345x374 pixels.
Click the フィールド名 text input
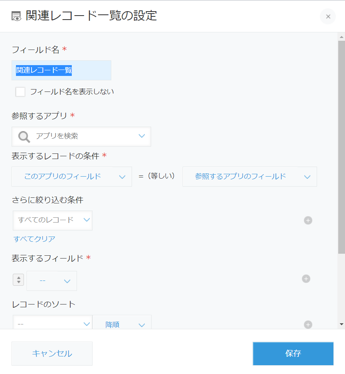[61, 70]
